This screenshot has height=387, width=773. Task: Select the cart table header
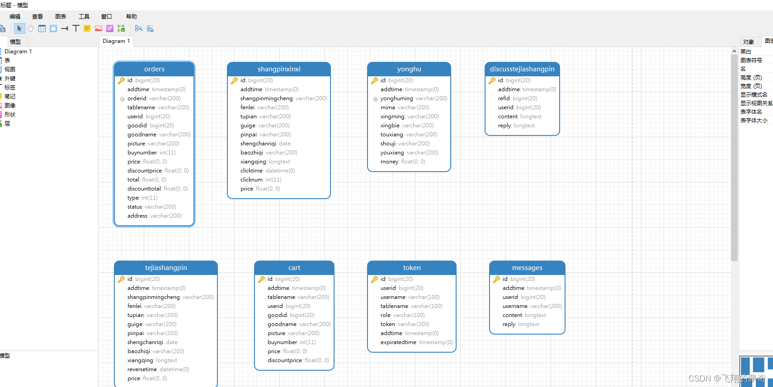point(294,268)
